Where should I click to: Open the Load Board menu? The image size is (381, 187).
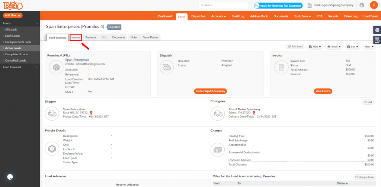(x=371, y=16)
